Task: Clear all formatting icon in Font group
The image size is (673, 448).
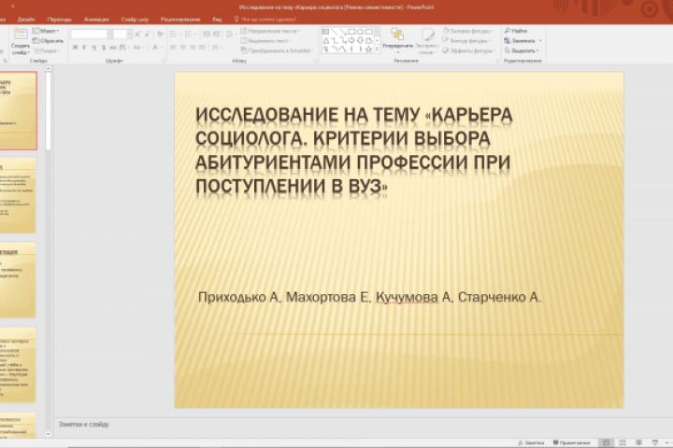Action: coord(160,34)
